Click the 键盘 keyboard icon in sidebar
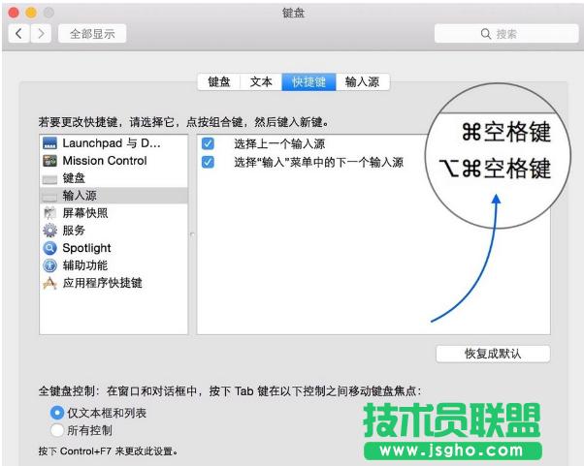 50,178
